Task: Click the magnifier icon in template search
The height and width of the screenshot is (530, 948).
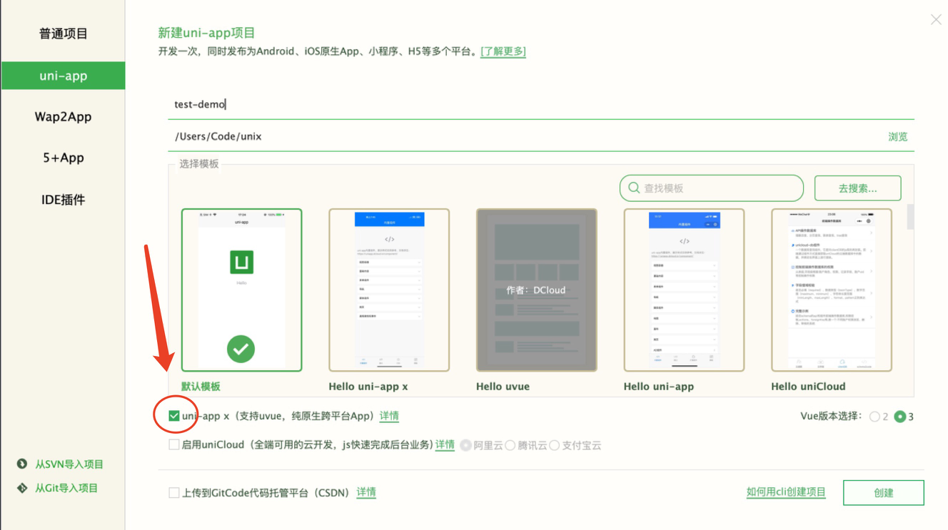Action: (x=634, y=188)
